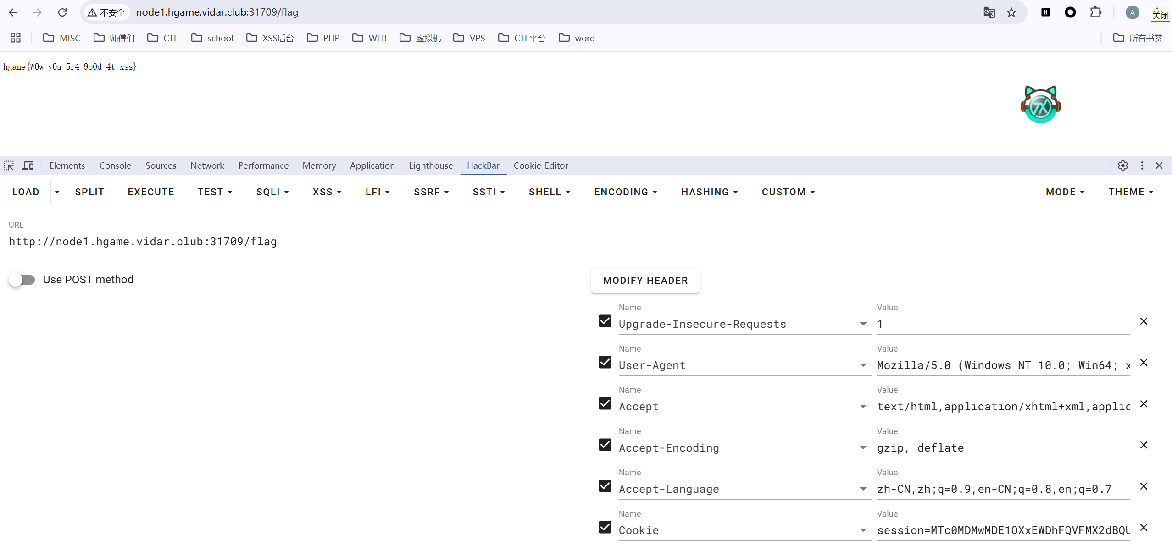The image size is (1172, 546).
Task: Click the Google Translate icon in address bar
Action: [x=989, y=12]
